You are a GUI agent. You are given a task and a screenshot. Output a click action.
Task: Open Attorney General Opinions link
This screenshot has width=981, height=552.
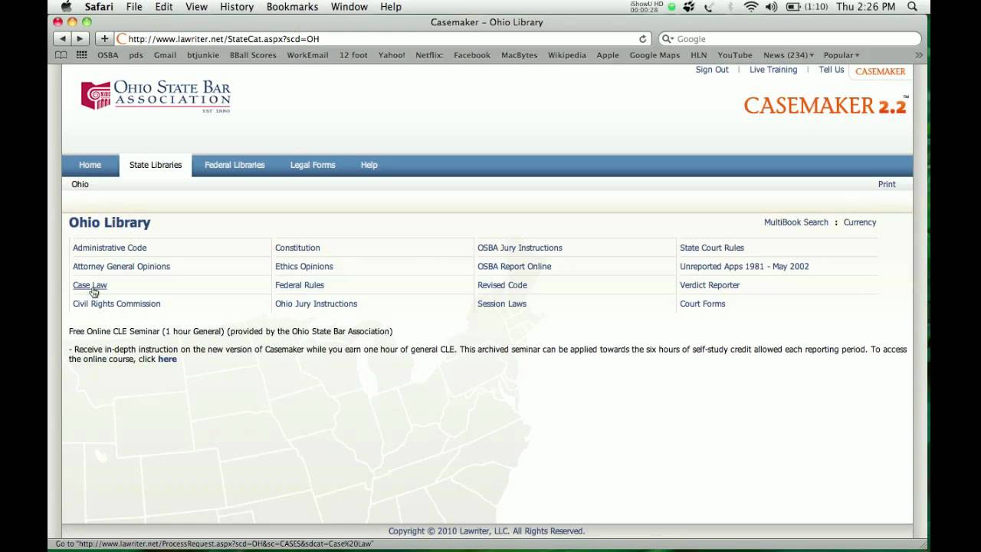(x=121, y=266)
